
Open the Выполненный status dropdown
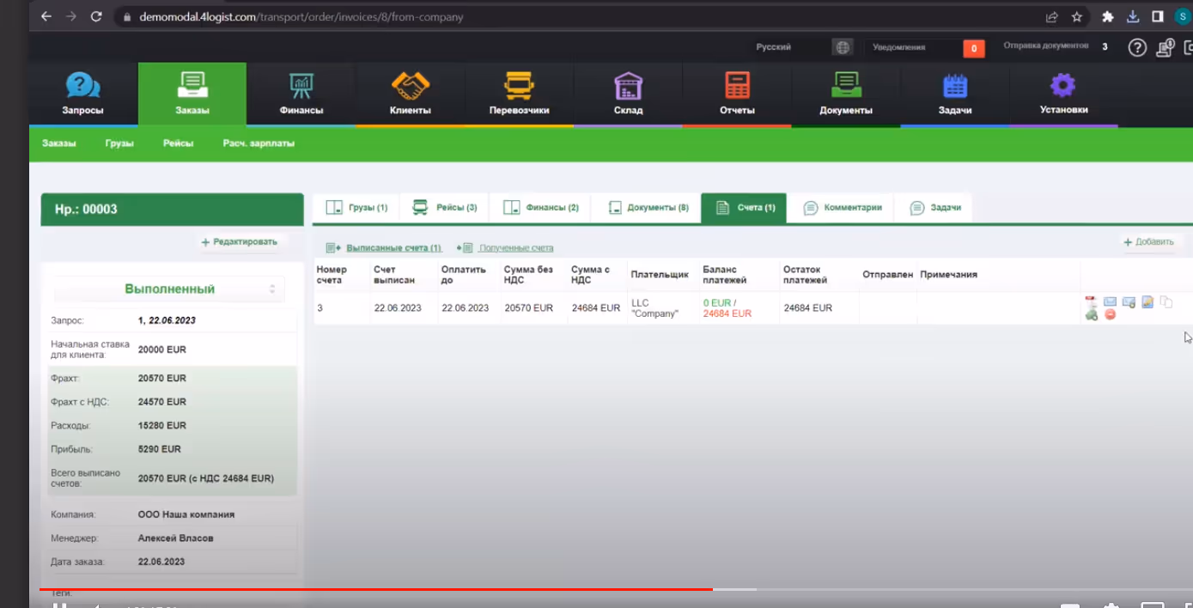169,289
